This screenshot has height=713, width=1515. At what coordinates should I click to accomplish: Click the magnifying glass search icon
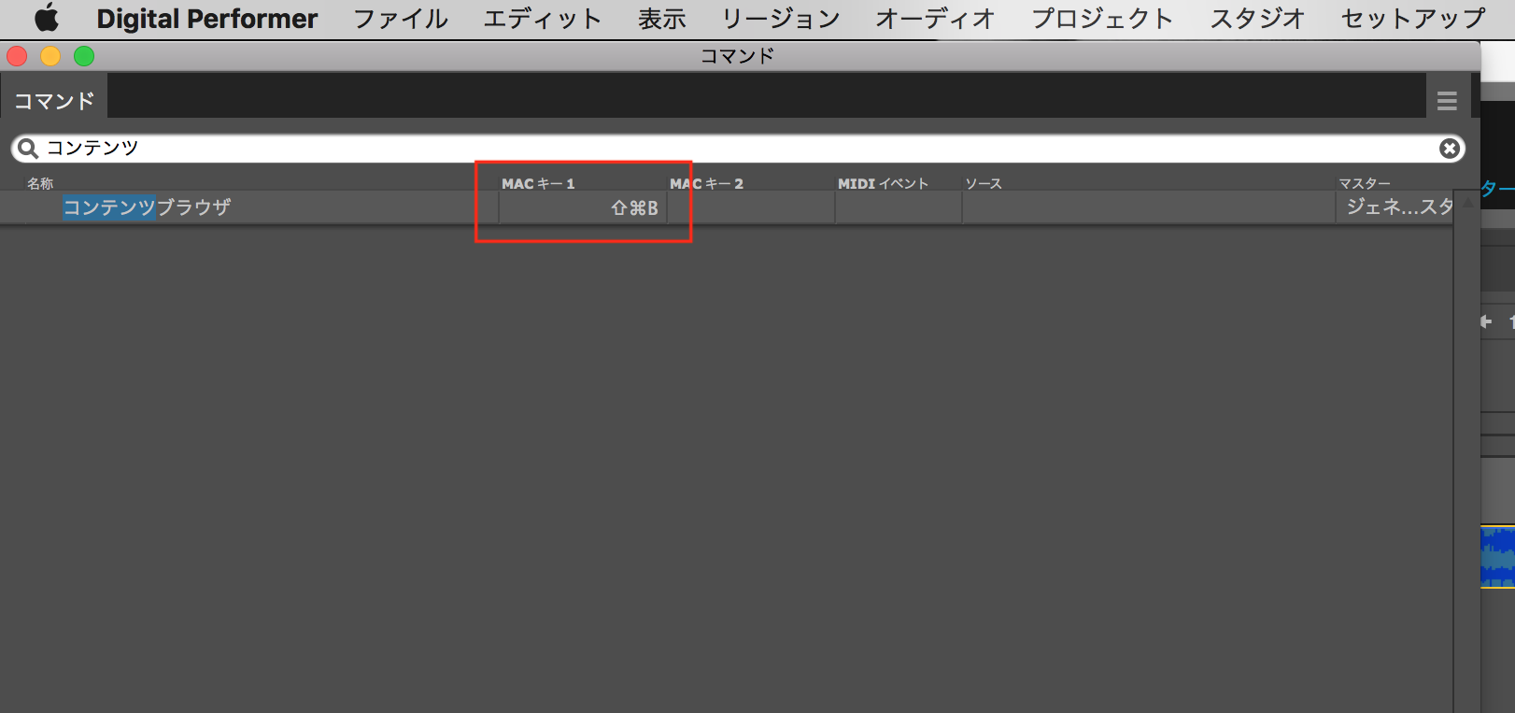click(x=28, y=149)
